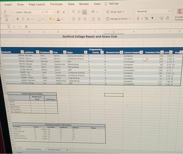This screenshot has height=154, width=183.
Task: Decrease font size with small A icon
Action: pyautogui.click(x=64, y=12)
